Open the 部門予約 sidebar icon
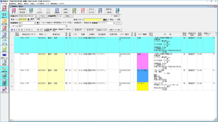218x122 pixels. pos(4,36)
